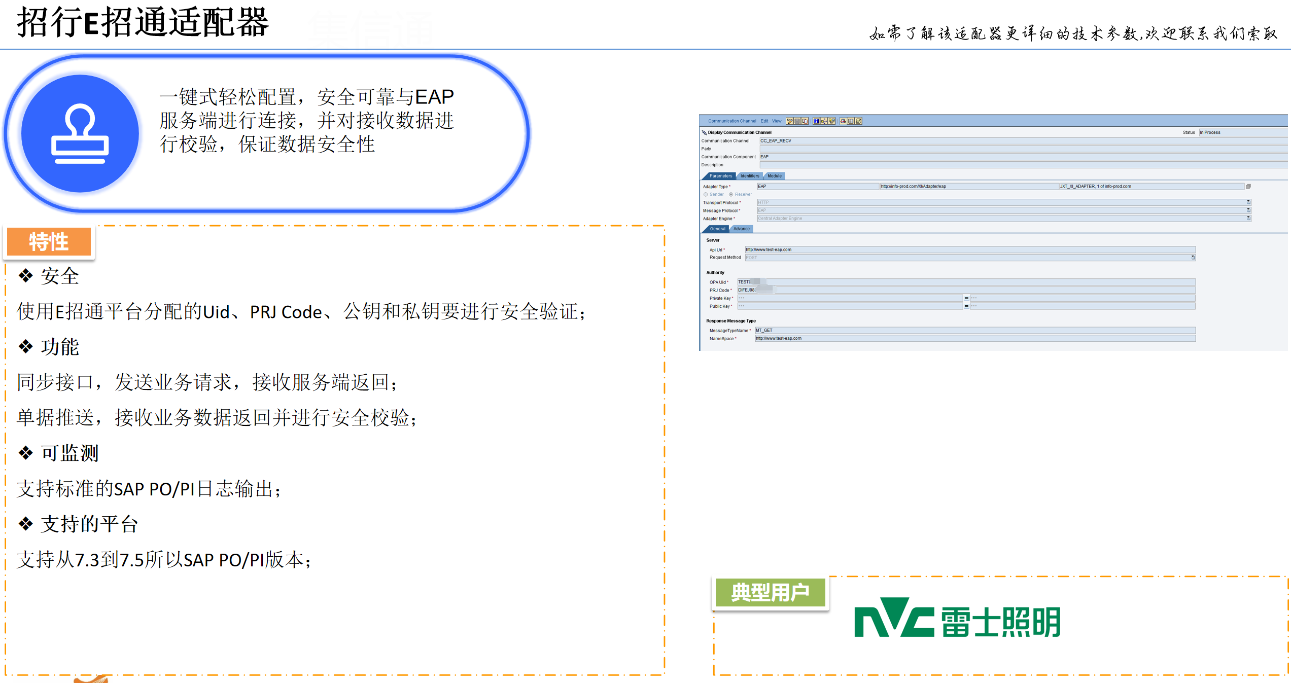Click the line 支持标准的SAP PO/PI日志输出
This screenshot has height=683, width=1291.
click(149, 489)
